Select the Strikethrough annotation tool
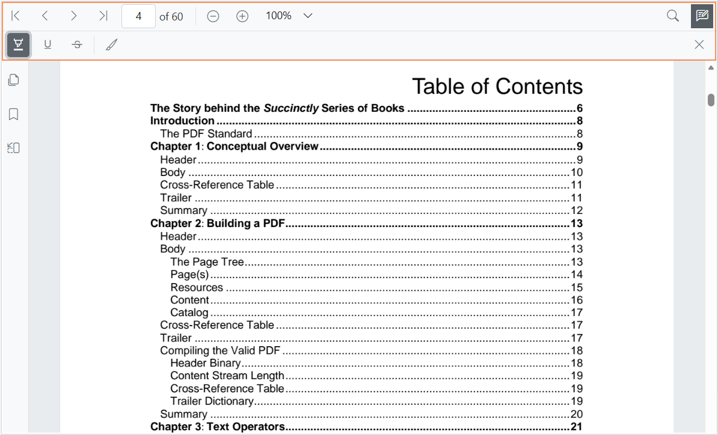This screenshot has height=435, width=718. point(76,44)
